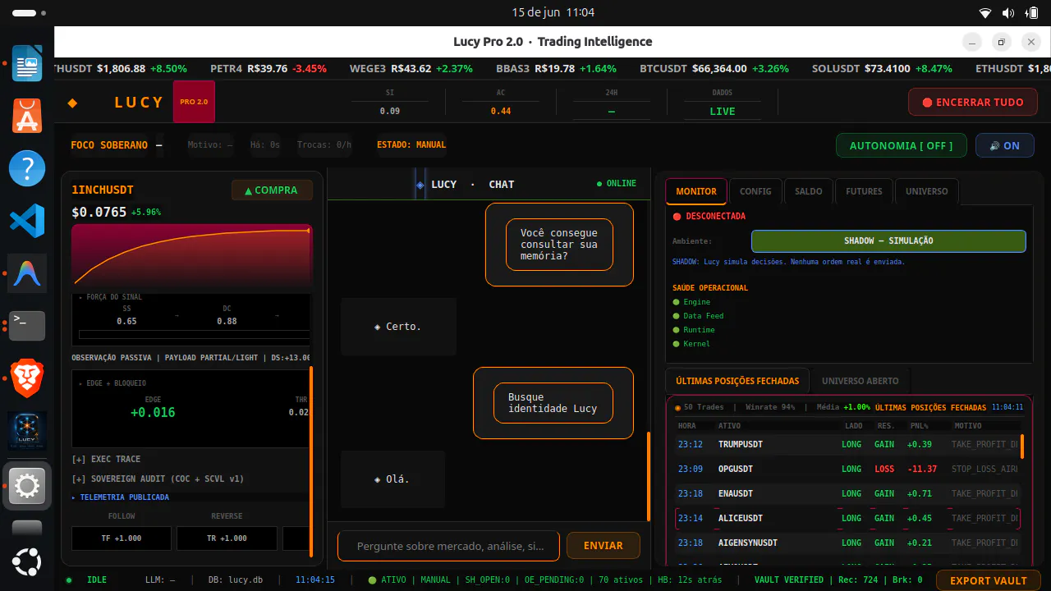Show all applications via the Ubuntu logo
The height and width of the screenshot is (591, 1051).
(x=27, y=564)
